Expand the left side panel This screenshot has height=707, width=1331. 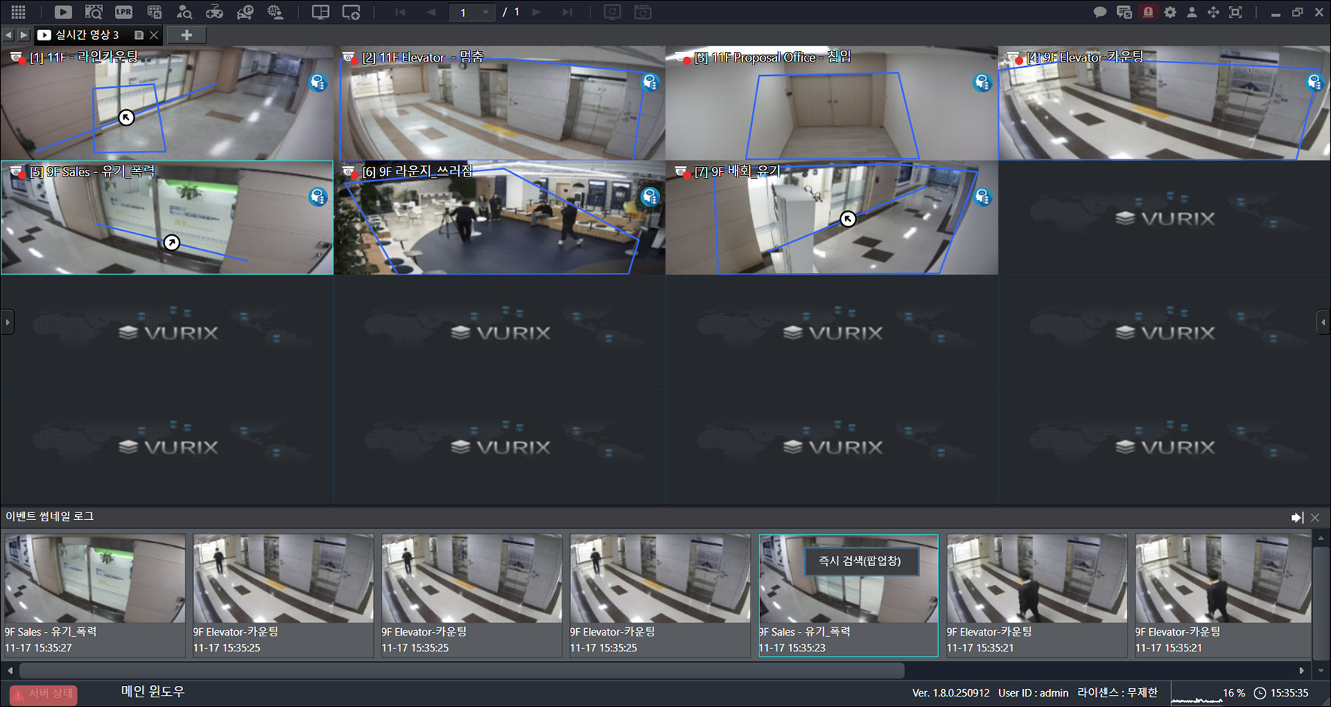click(8, 322)
